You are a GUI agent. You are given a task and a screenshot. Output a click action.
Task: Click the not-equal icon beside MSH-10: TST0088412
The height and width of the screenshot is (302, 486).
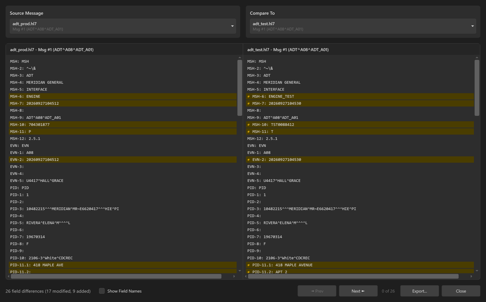click(248, 125)
